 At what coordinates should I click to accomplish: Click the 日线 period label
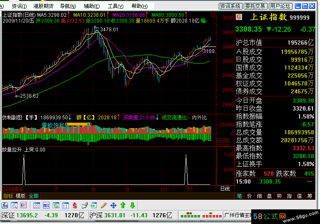click(x=225, y=189)
